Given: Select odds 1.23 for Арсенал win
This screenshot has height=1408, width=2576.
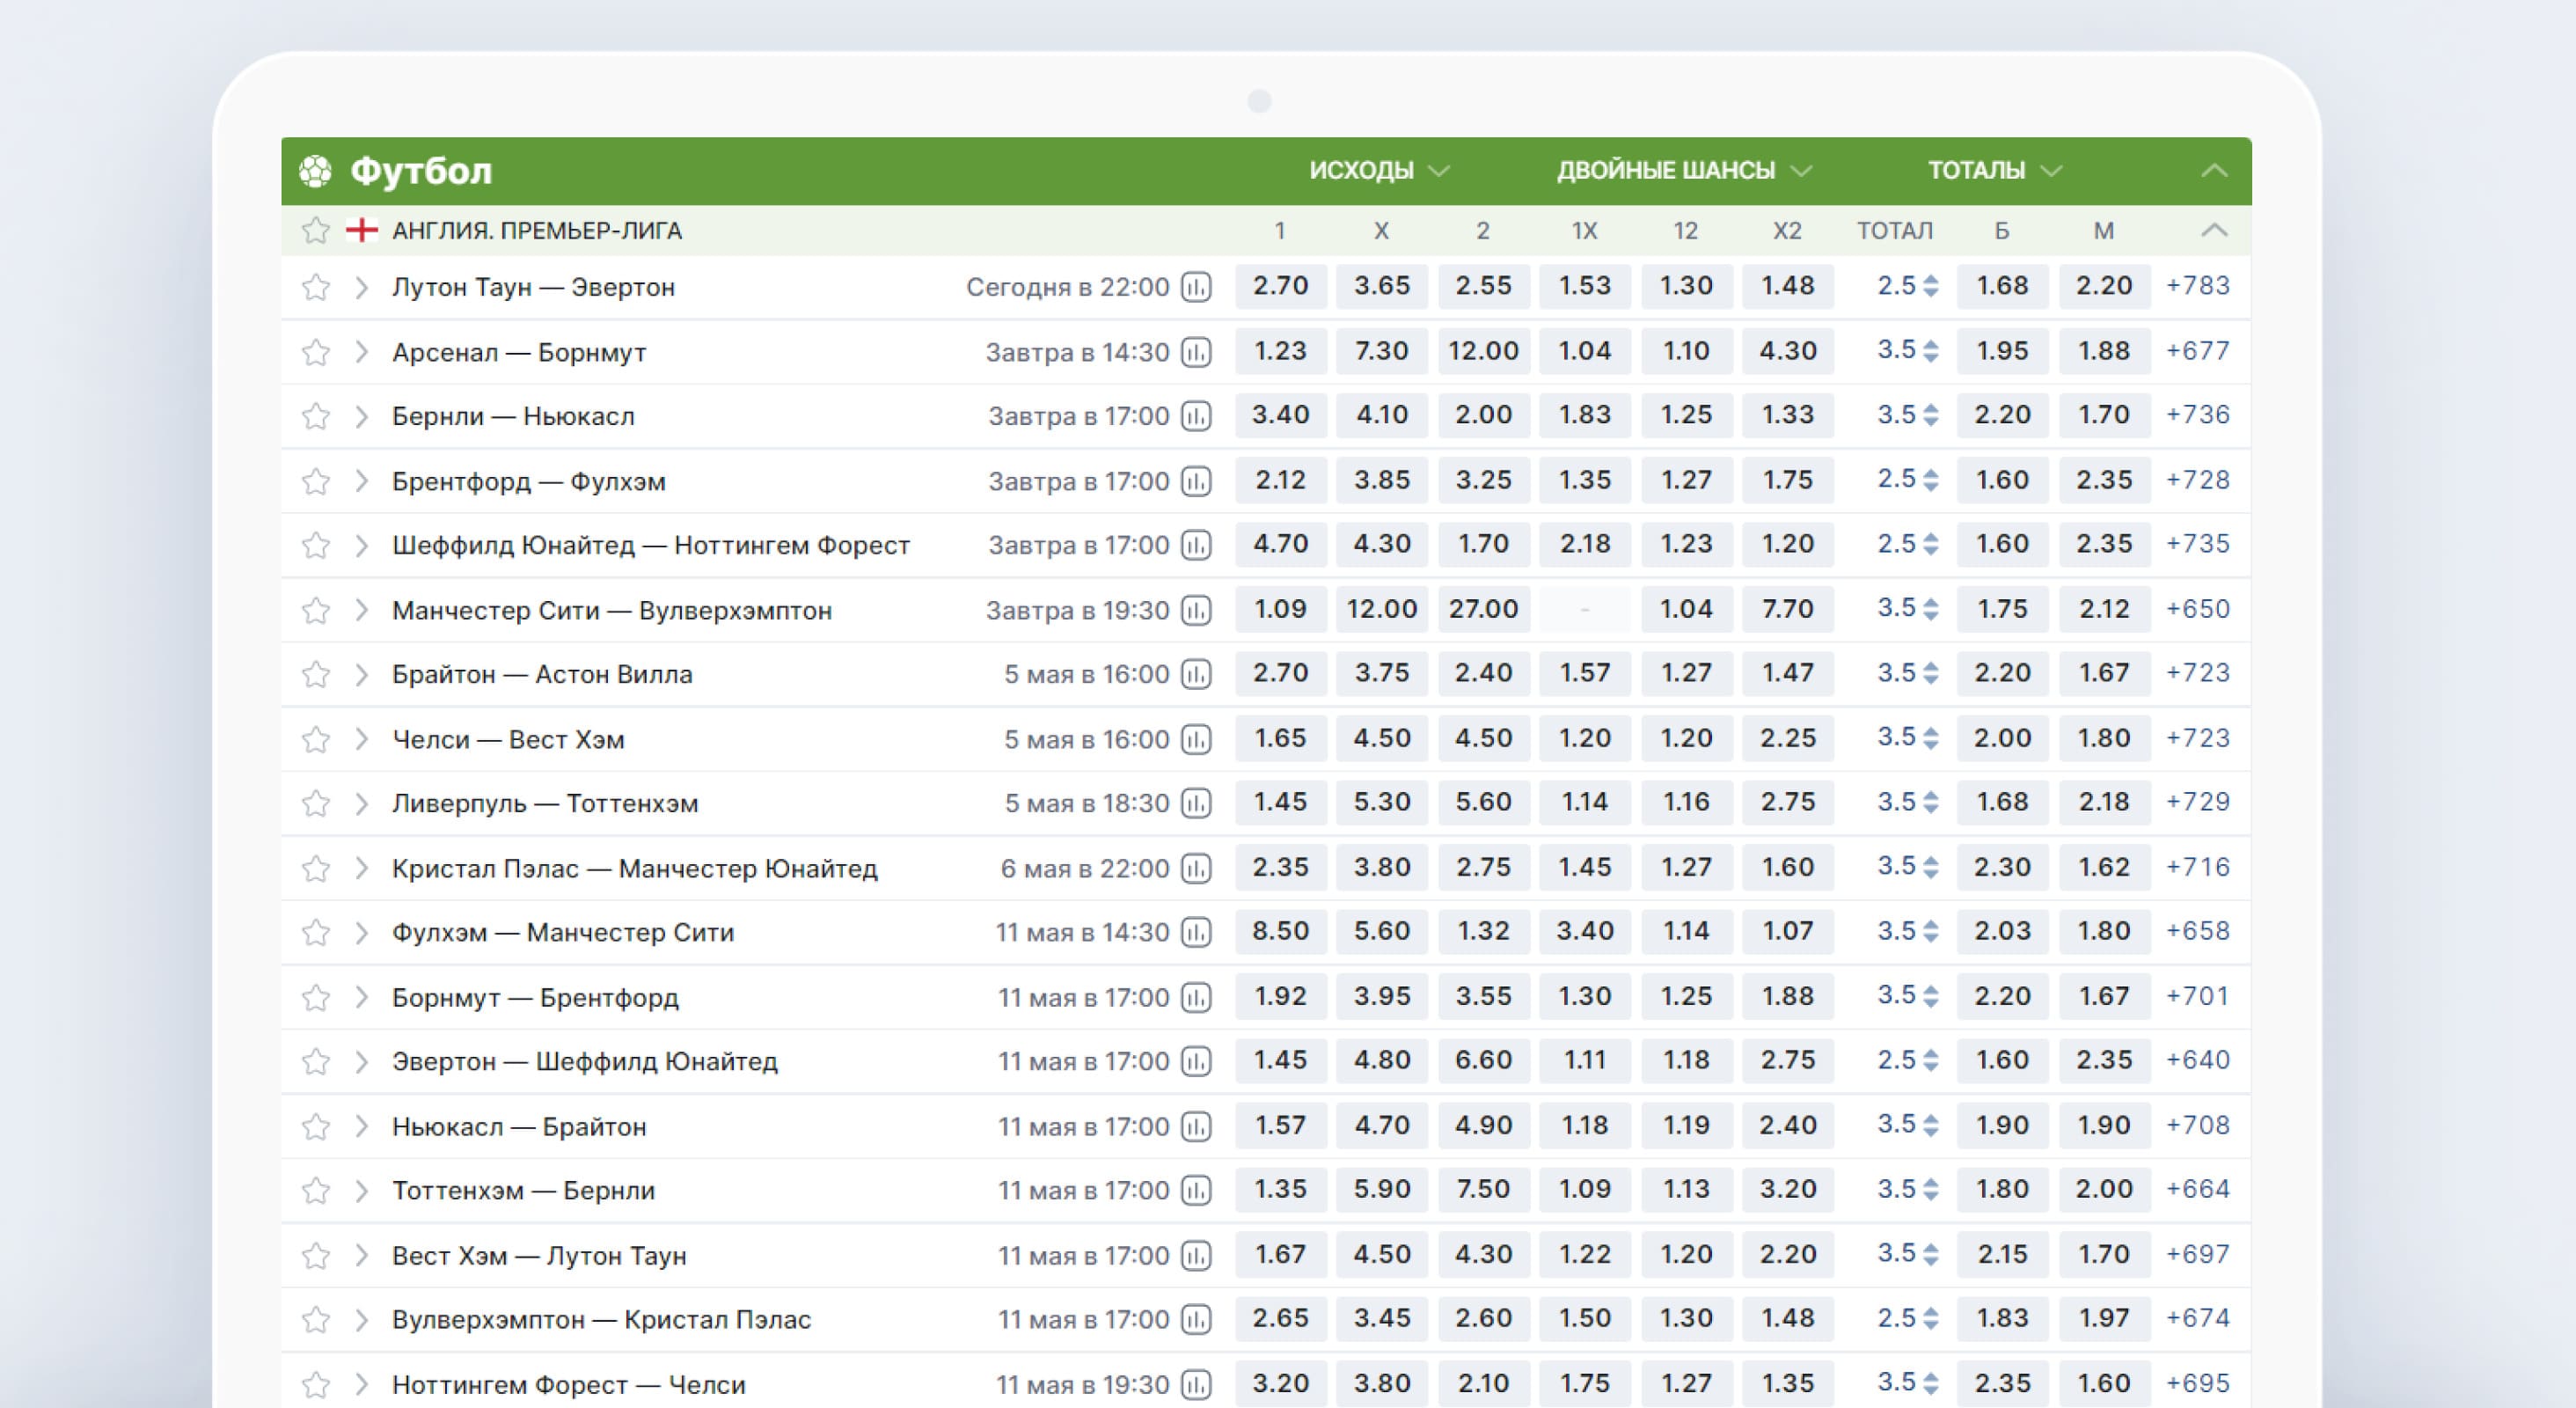Looking at the screenshot, I should click(1280, 351).
